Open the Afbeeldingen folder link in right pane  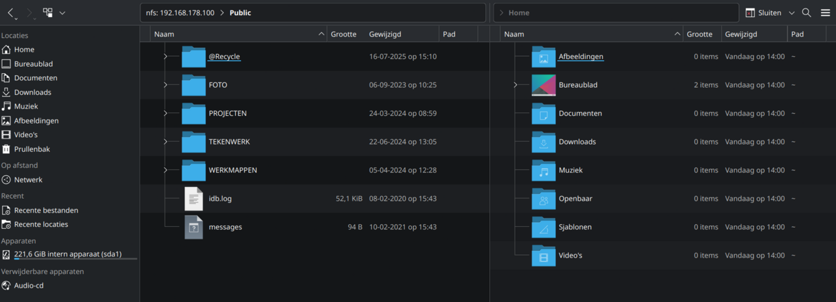[581, 57]
